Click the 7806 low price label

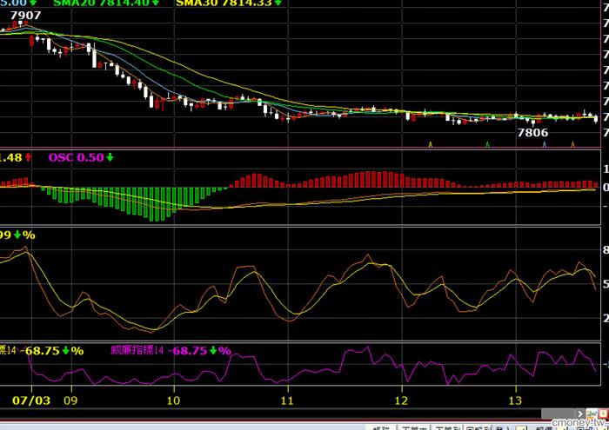[532, 133]
